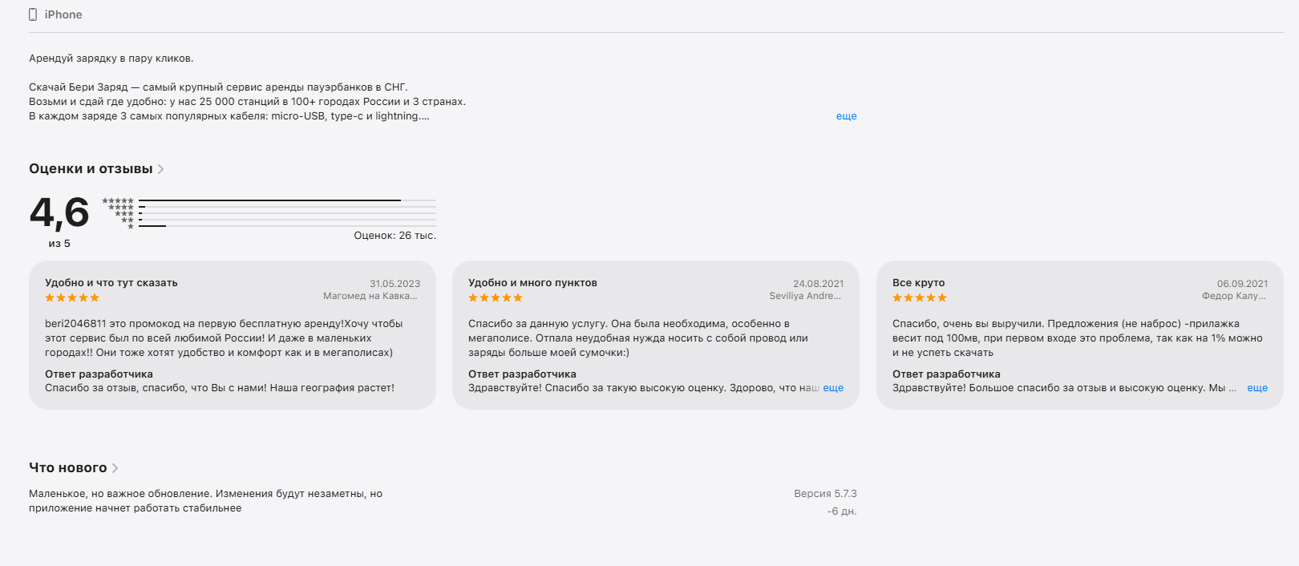
Task: Show full app description via "еще"
Action: click(x=846, y=116)
